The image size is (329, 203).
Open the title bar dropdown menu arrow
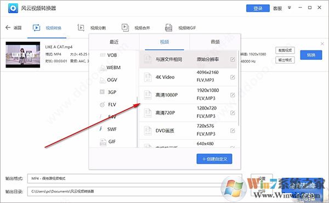click(290, 8)
